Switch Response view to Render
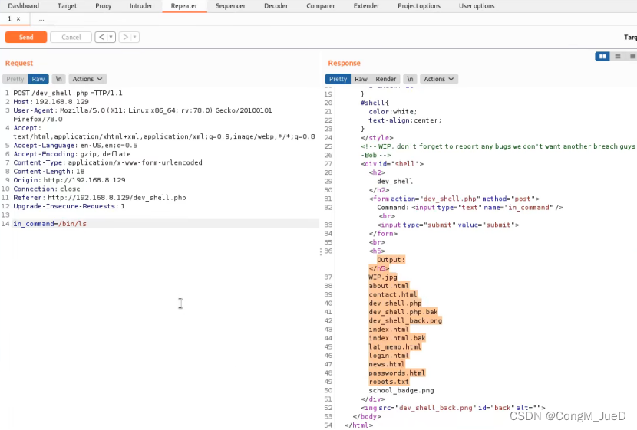The width and height of the screenshot is (637, 430). (385, 79)
